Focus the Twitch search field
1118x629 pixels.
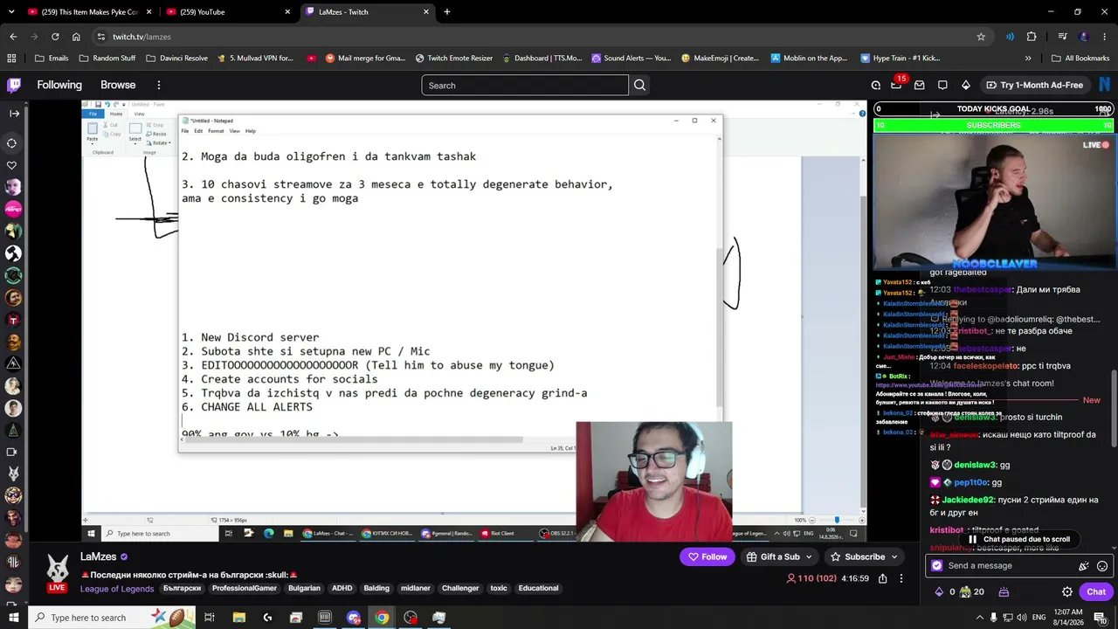525,85
